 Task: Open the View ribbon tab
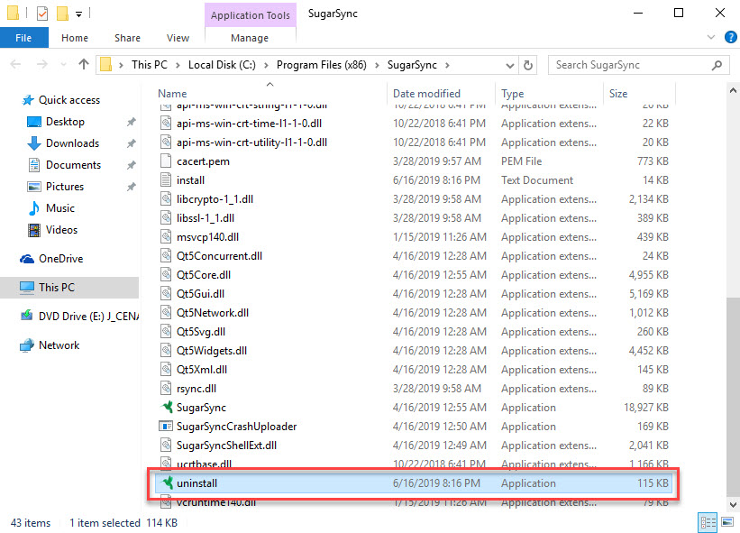tap(178, 38)
